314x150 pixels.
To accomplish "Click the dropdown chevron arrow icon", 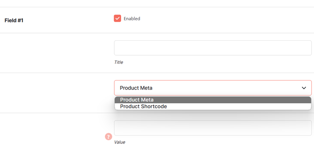I will tap(304, 88).
